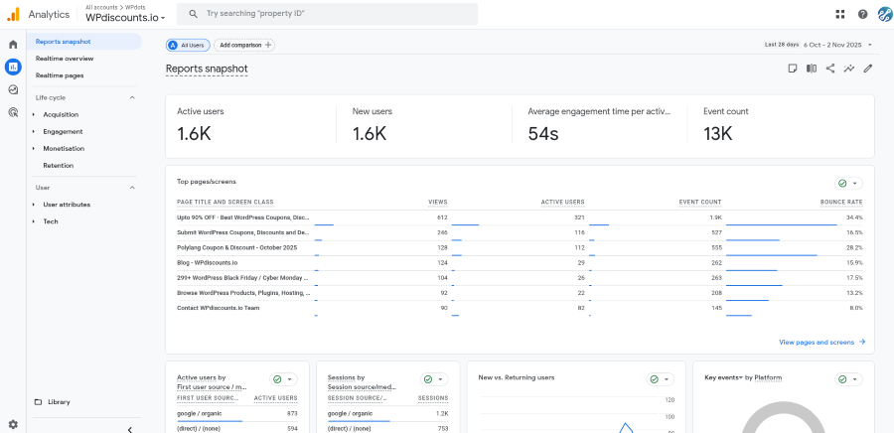Expand the Monetisation menu
Screen dimensions: 894x433
point(34,149)
